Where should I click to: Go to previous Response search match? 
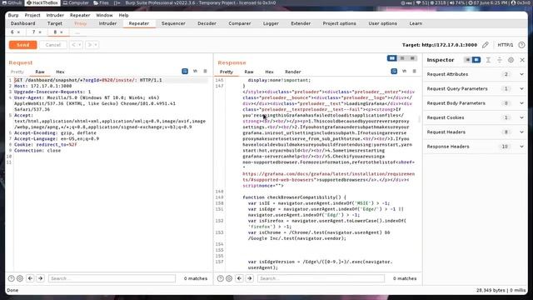coord(239,278)
